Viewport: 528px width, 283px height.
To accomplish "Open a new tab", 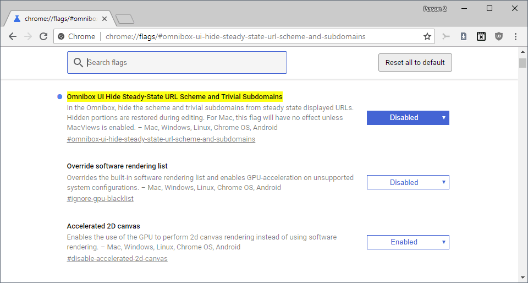I will [x=125, y=19].
